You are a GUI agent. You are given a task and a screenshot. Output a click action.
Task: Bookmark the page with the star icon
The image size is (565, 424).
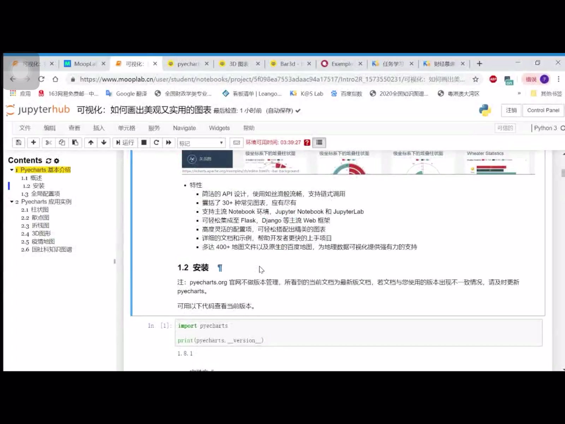point(476,79)
